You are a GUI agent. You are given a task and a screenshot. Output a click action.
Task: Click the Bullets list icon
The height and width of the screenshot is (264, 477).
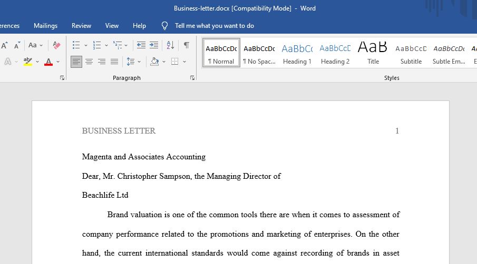[76, 45]
